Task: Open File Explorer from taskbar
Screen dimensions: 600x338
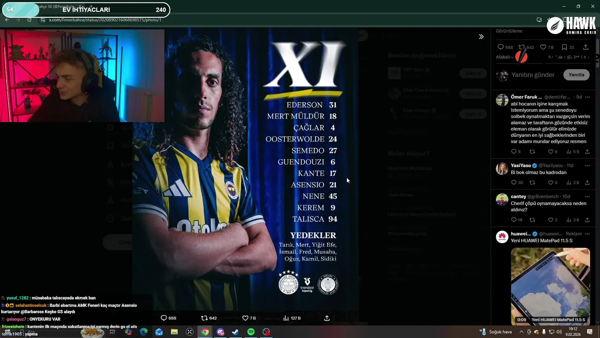Action: 174,332
